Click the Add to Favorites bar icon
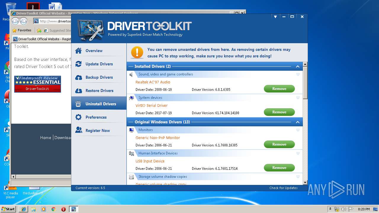379x213 pixels. click(39, 30)
